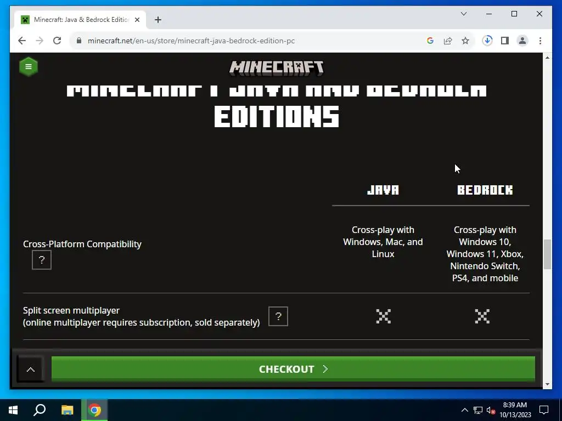Open the Chrome profile avatar
The height and width of the screenshot is (421, 562).
click(x=522, y=41)
